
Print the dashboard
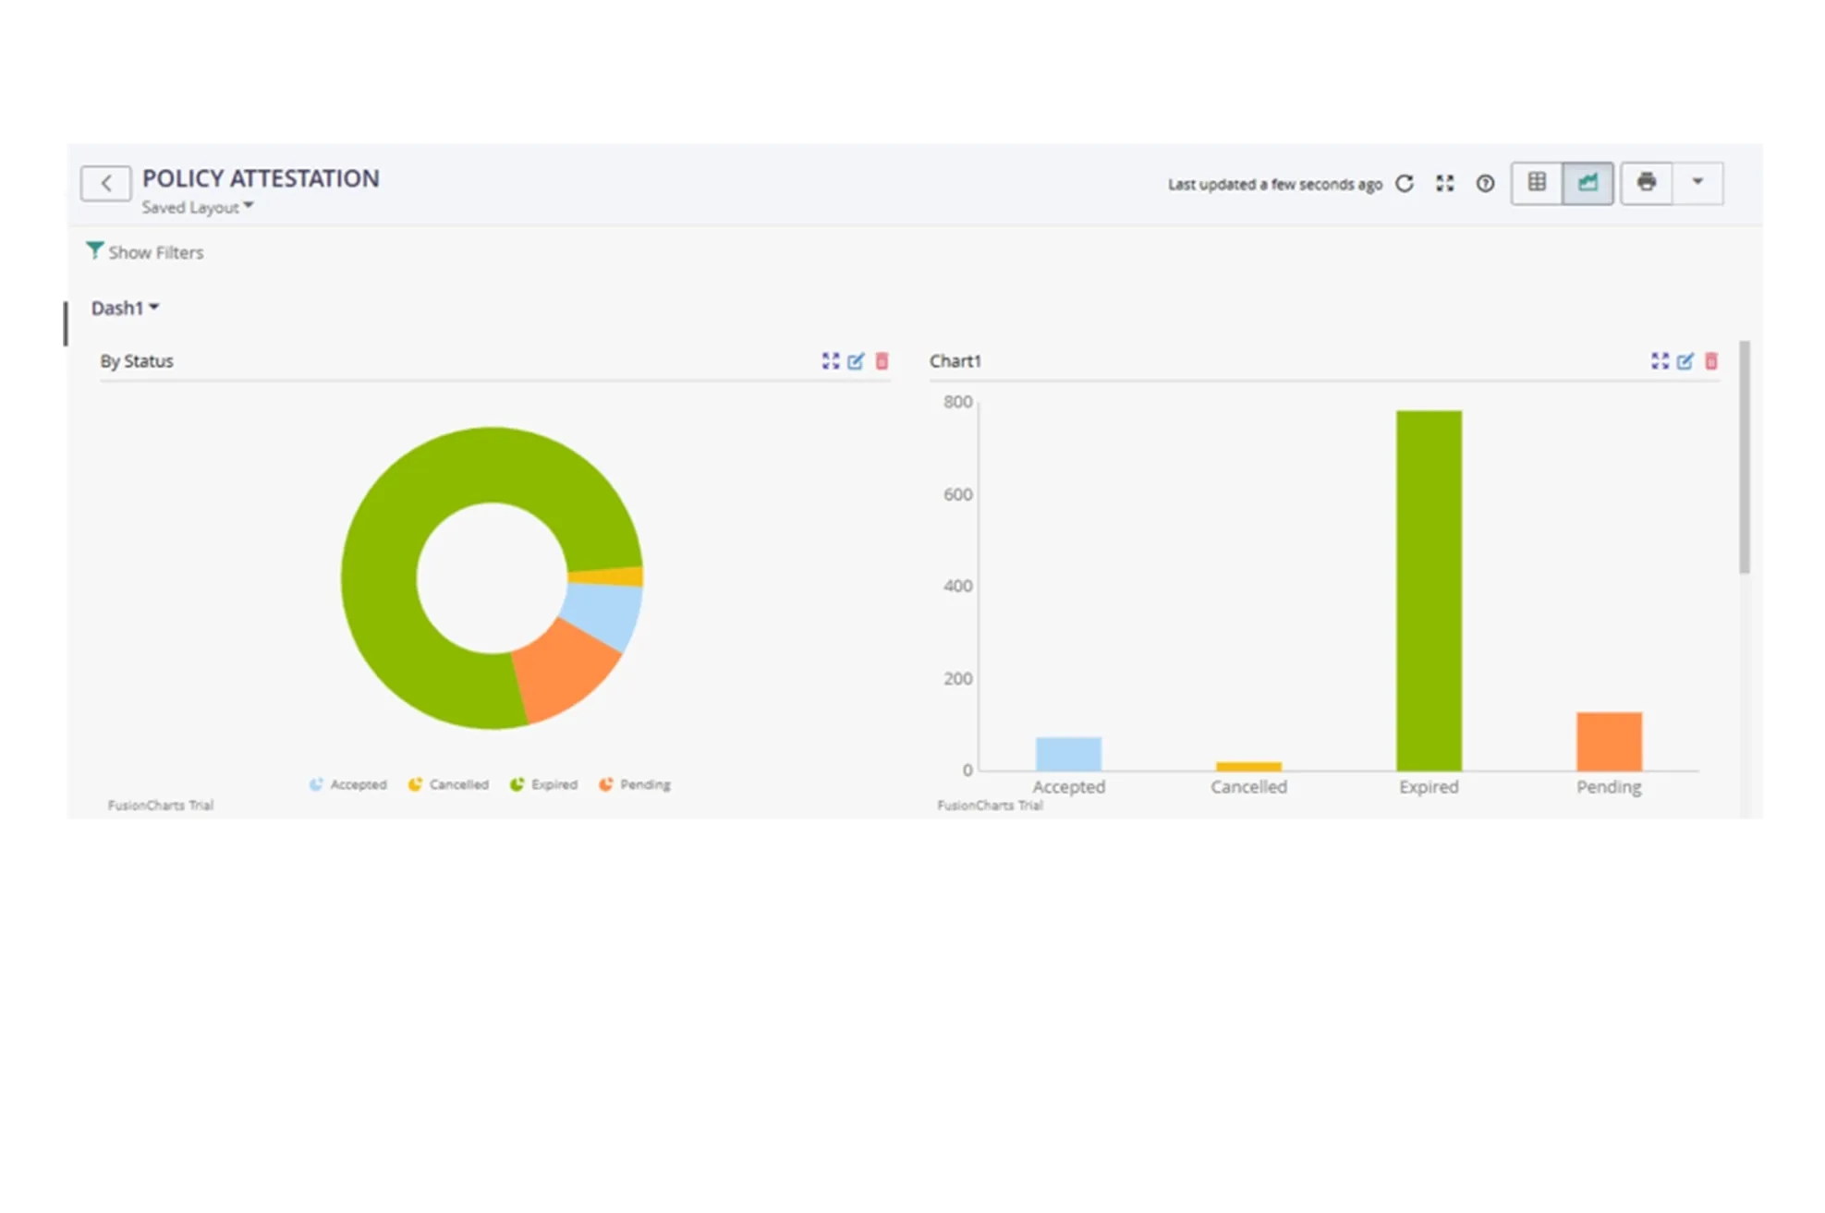(1646, 183)
